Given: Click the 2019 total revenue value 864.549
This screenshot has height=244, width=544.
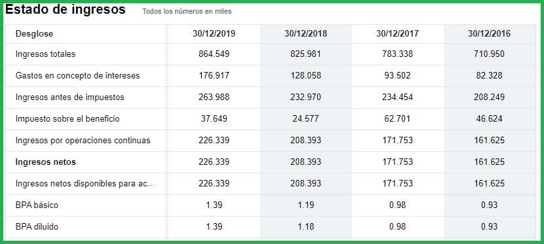Looking at the screenshot, I should (214, 54).
